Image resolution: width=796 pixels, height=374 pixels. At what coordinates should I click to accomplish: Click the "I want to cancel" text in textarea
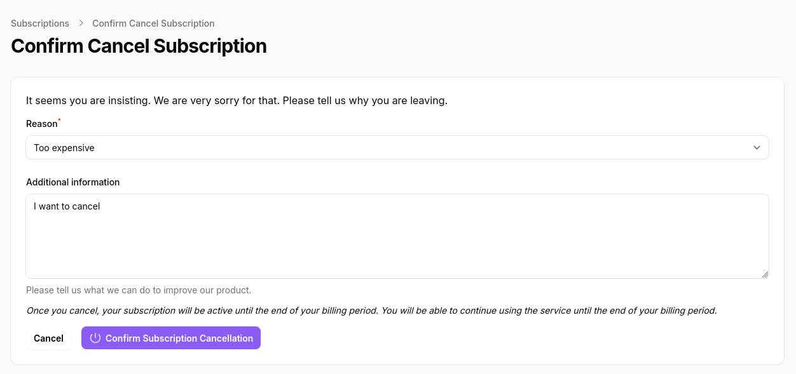67,206
